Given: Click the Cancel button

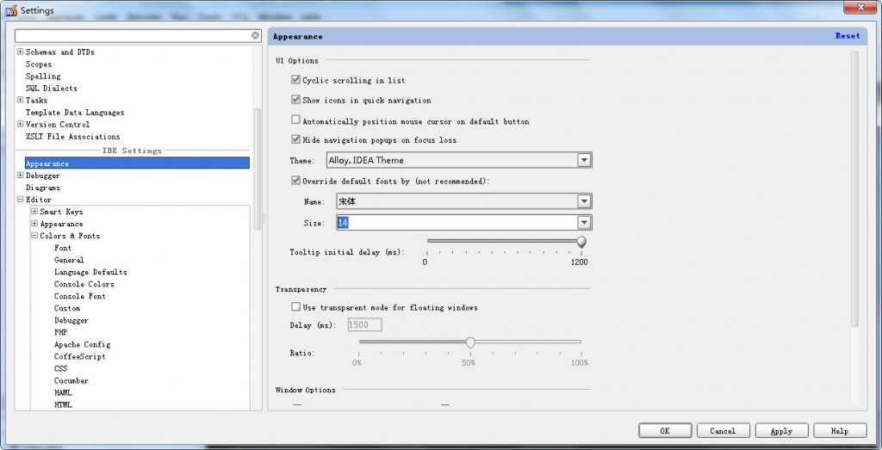Looking at the screenshot, I should (723, 431).
